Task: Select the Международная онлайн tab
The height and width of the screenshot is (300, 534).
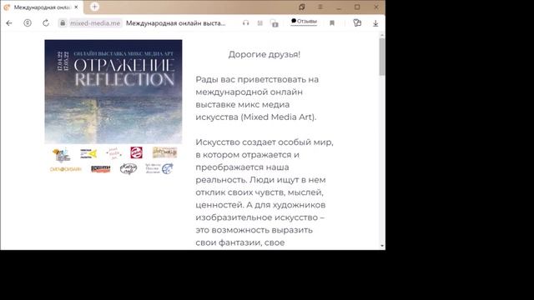Action: (41, 7)
